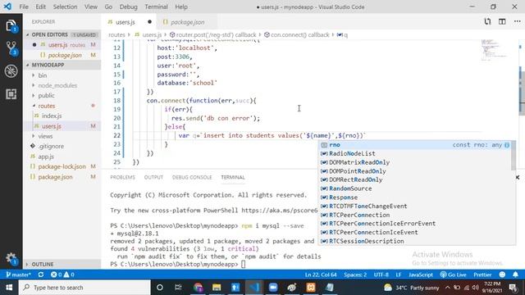
Task: Open Task View on the taskbar
Action: [178, 288]
